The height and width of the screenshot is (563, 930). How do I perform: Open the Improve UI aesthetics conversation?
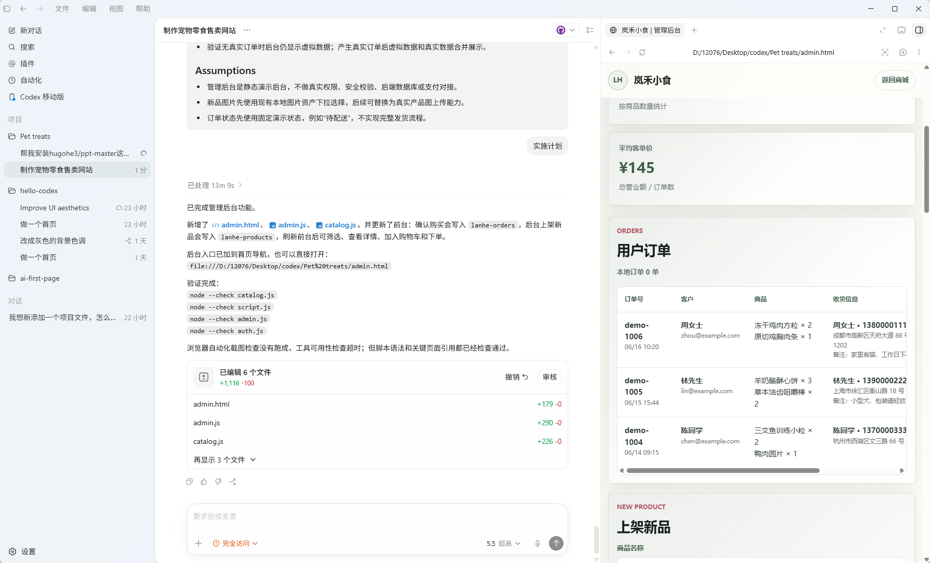coord(77,208)
